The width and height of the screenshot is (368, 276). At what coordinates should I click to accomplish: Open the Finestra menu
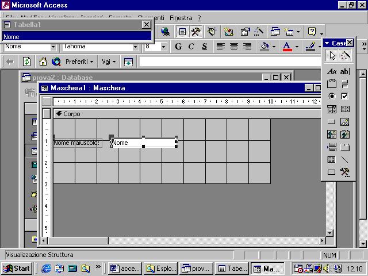181,18
